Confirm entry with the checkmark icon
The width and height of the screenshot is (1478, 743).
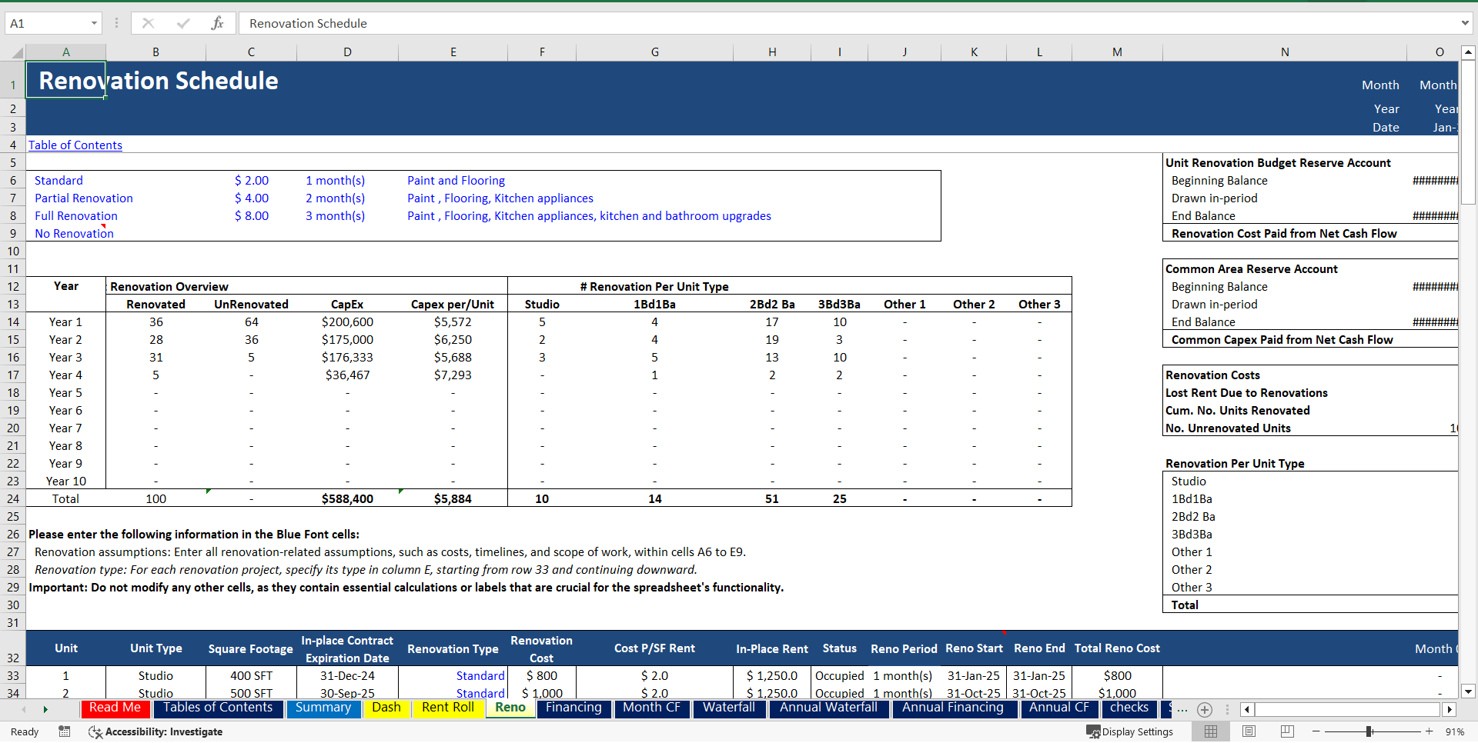pos(182,23)
